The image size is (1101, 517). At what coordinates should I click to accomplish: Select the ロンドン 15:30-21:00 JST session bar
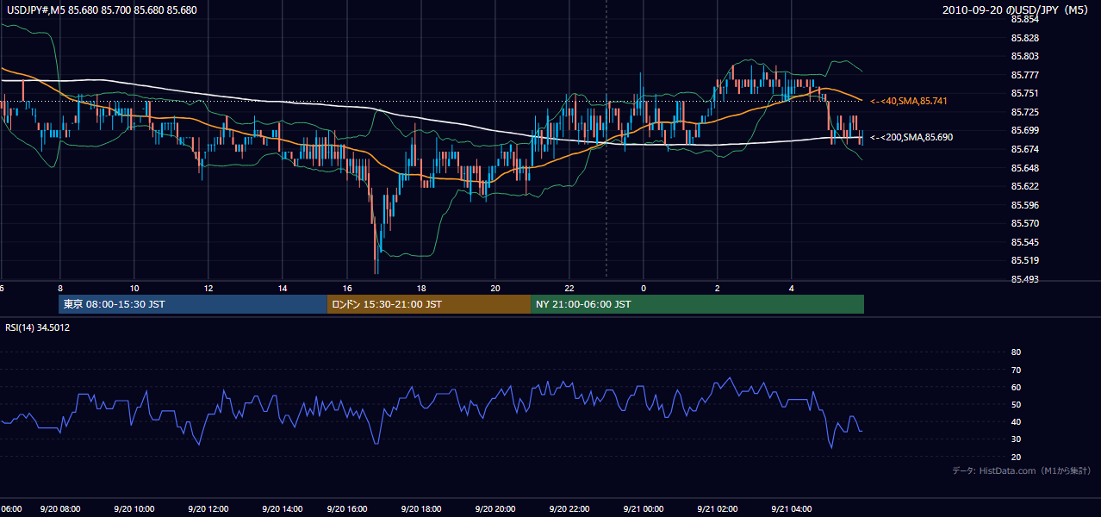(x=429, y=304)
